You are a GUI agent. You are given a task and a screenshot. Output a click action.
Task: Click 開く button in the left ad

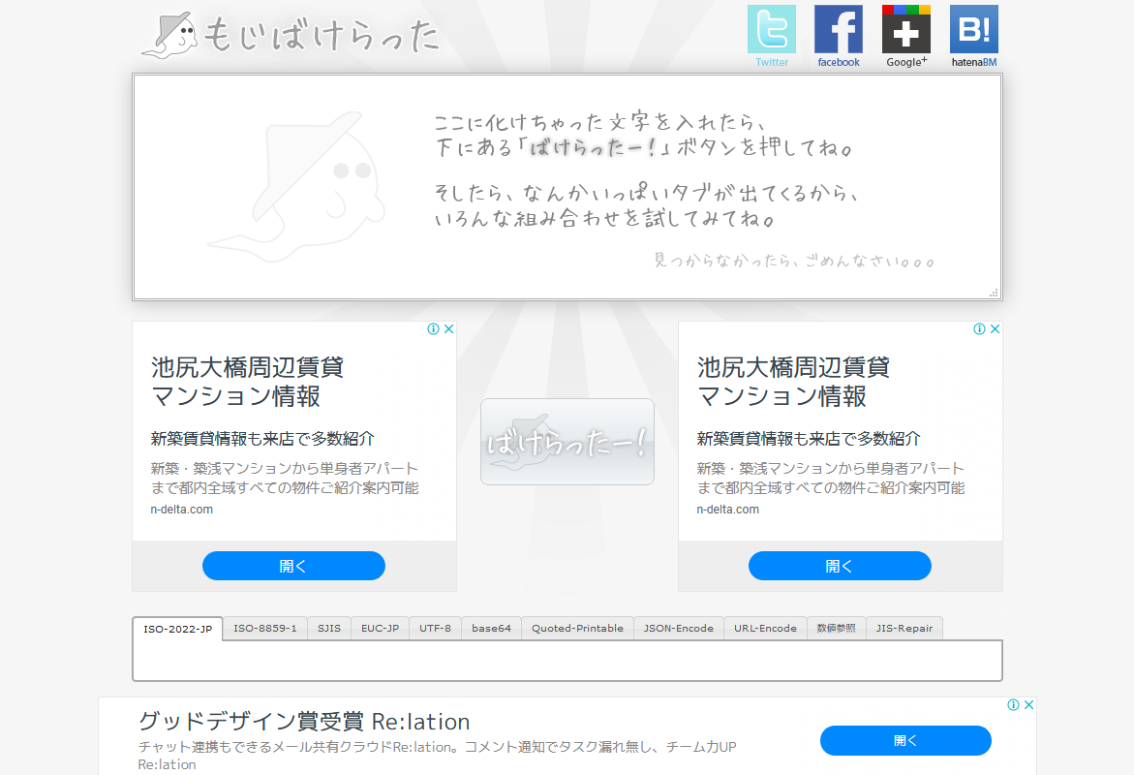click(293, 566)
